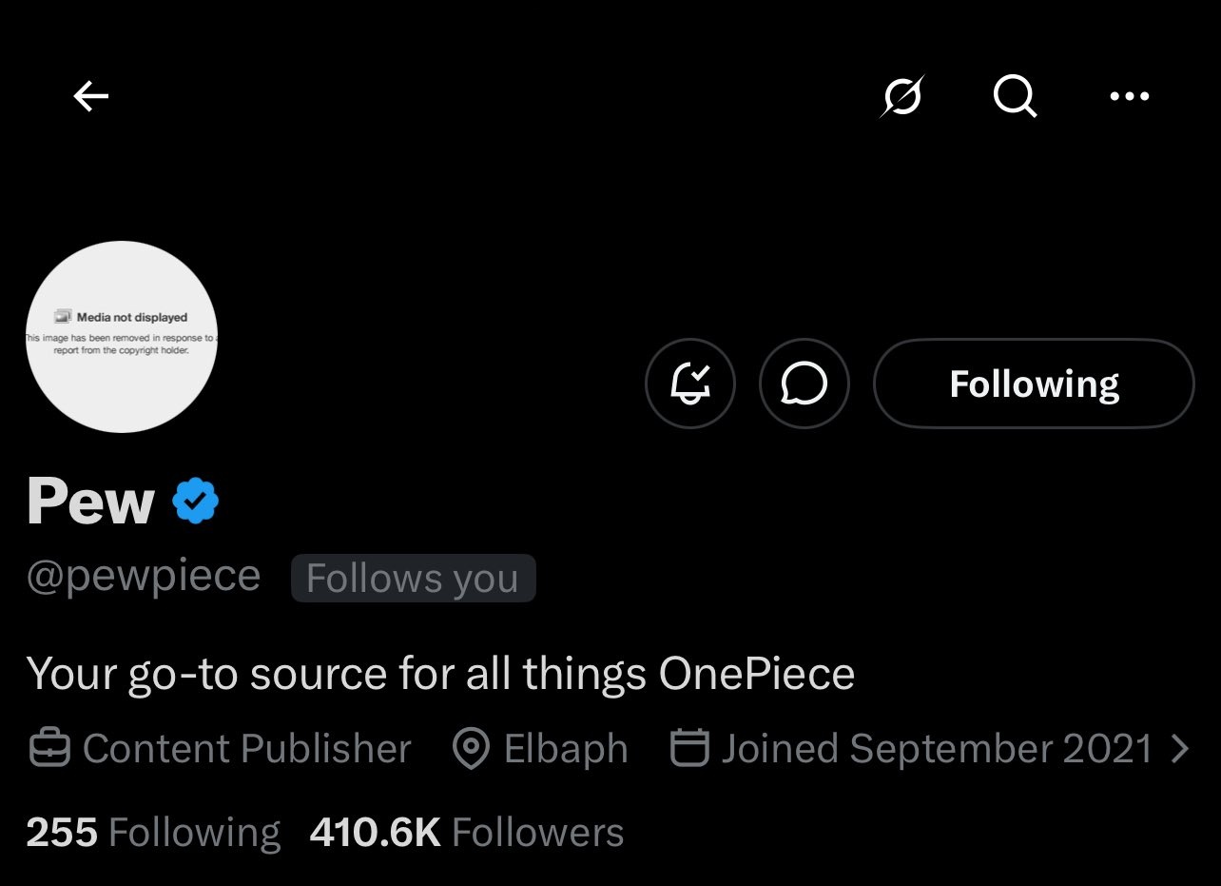Open the three-dot more options menu
This screenshot has height=886, width=1221.
click(1129, 96)
